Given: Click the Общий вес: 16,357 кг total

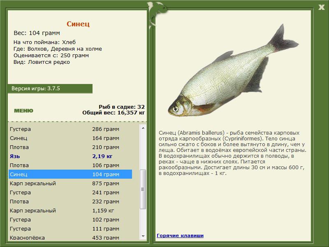Looking at the screenshot, I should 114,112.
